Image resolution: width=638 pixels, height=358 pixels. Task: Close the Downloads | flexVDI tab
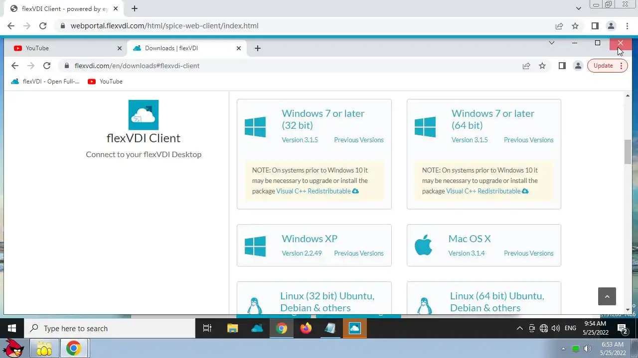click(x=239, y=48)
